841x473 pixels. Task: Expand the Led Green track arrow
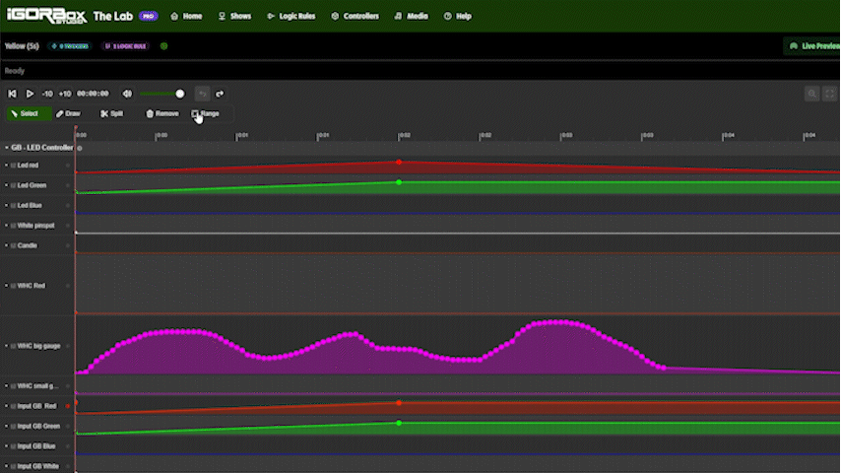click(7, 185)
